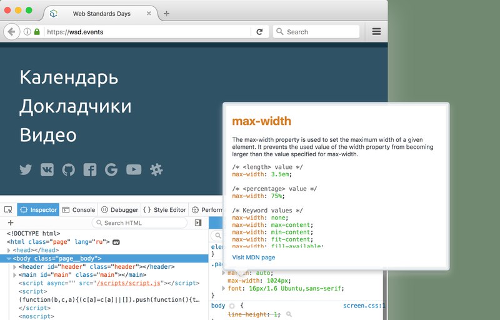The image size is (500, 320).
Task: Open the VK social icon
Action: point(47,169)
